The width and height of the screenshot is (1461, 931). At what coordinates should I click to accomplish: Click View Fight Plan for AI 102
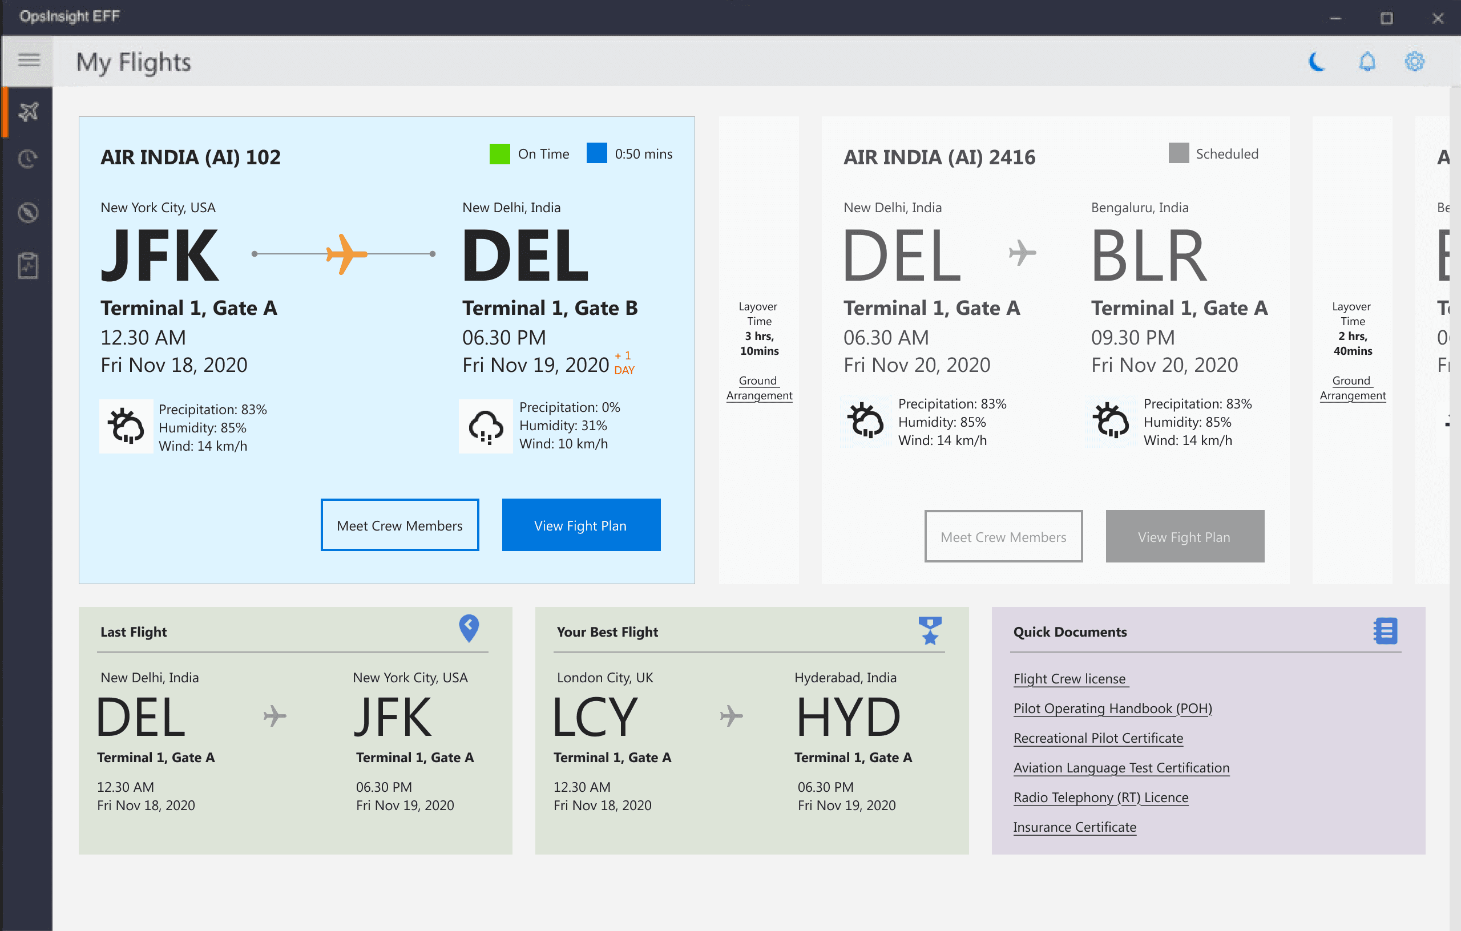pos(580,525)
